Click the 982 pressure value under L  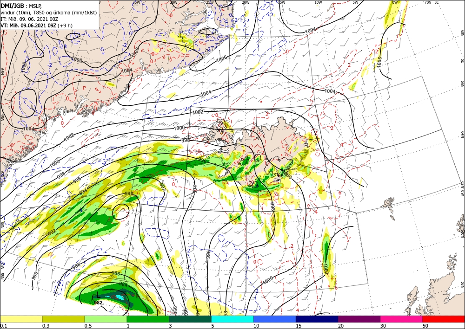(98, 303)
